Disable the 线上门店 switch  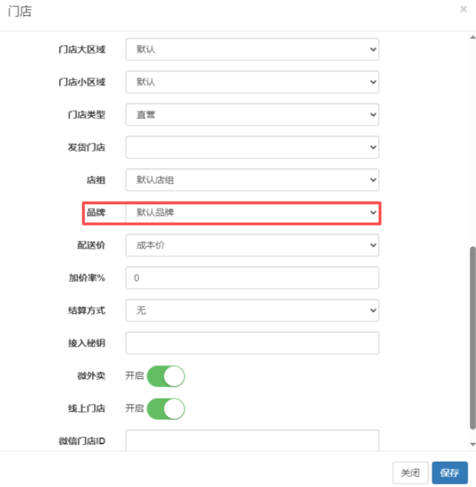coord(165,409)
